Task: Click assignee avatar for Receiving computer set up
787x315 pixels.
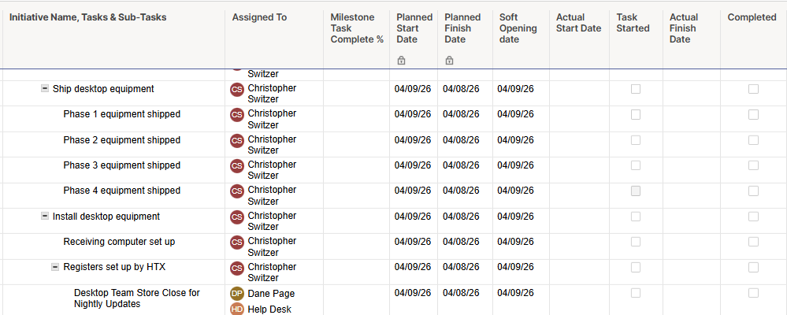Action: pyautogui.click(x=237, y=243)
